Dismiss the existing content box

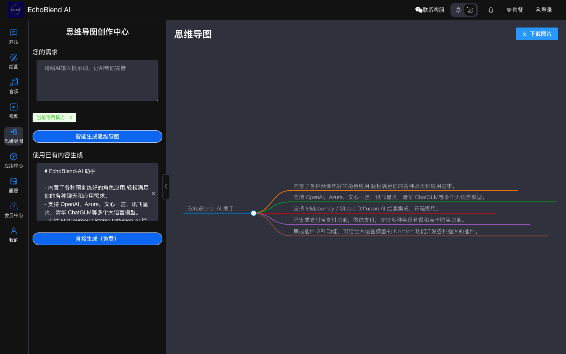(x=153, y=194)
